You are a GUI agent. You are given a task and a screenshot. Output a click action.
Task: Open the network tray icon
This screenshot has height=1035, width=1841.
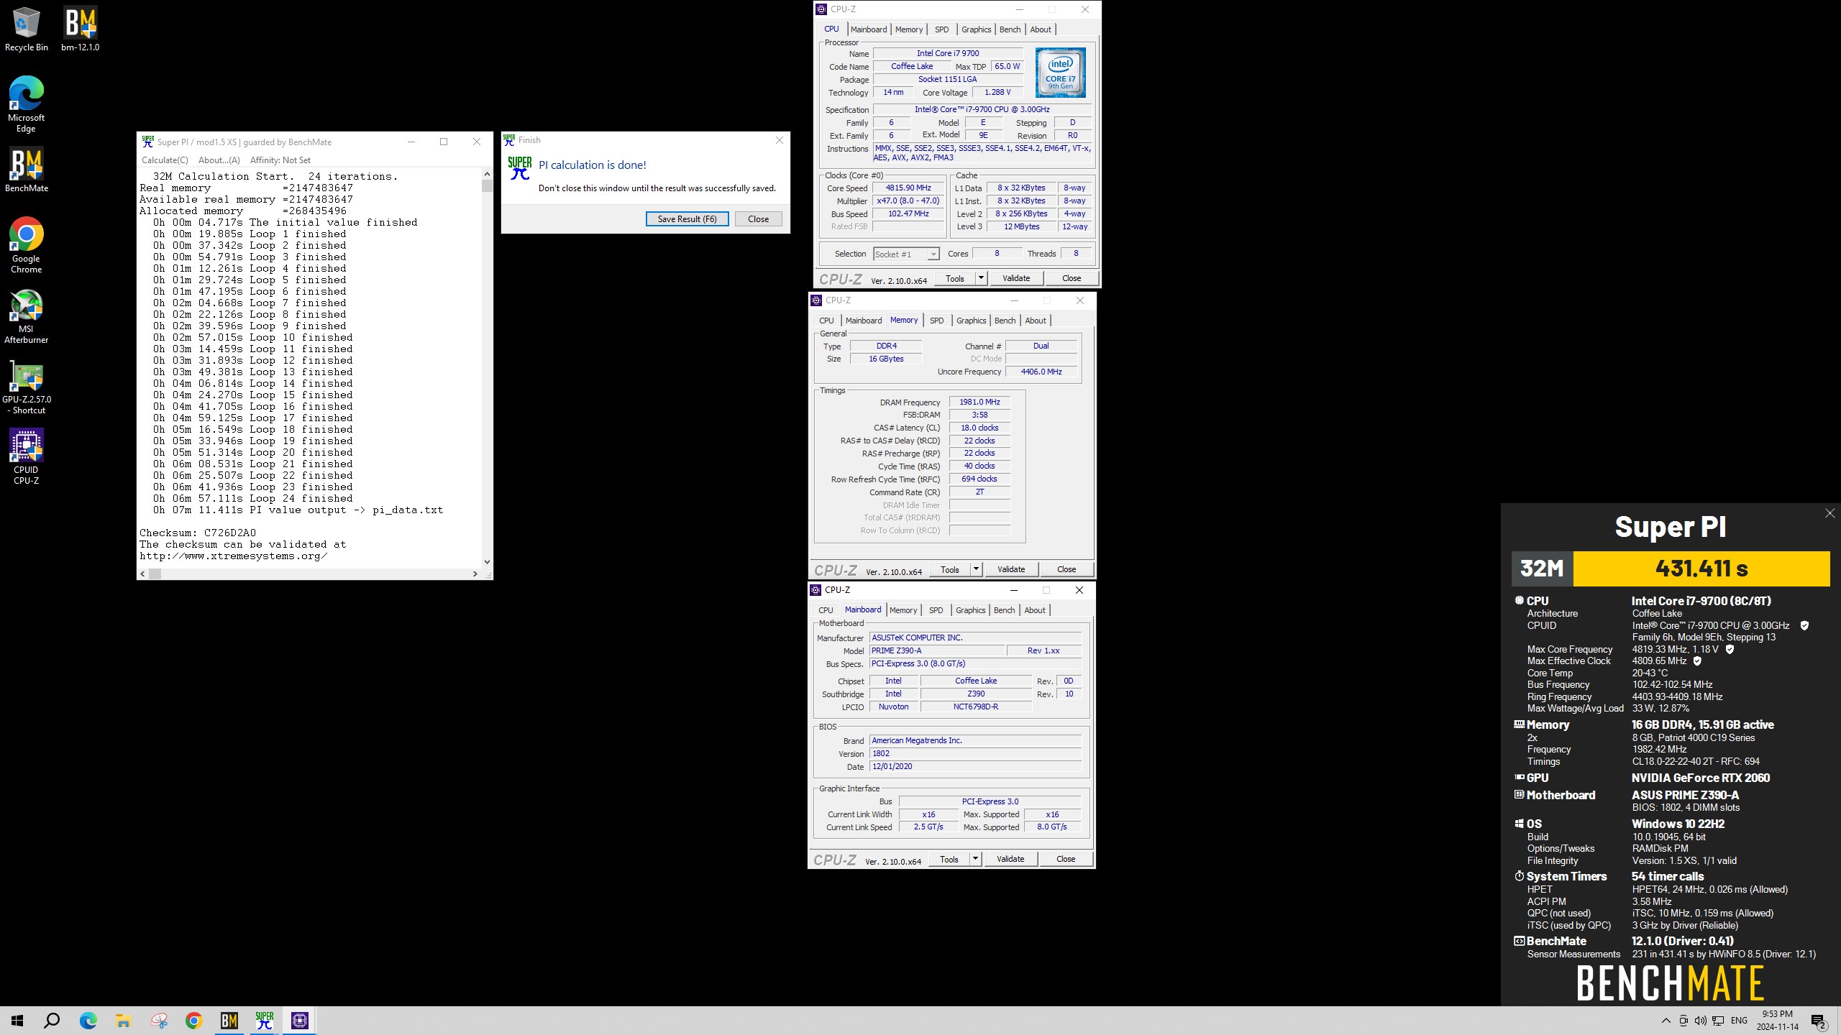coord(1718,1021)
